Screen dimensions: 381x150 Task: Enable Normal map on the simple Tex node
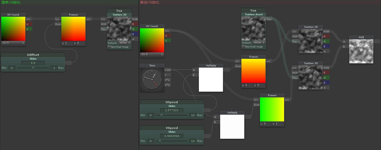[x=109, y=47]
